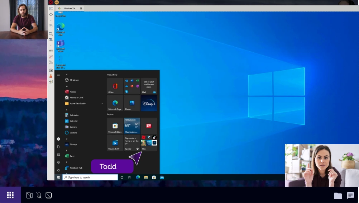Image resolution: width=359 pixels, height=203 pixels.
Task: Open the meeting chat panel
Action: pyautogui.click(x=350, y=195)
